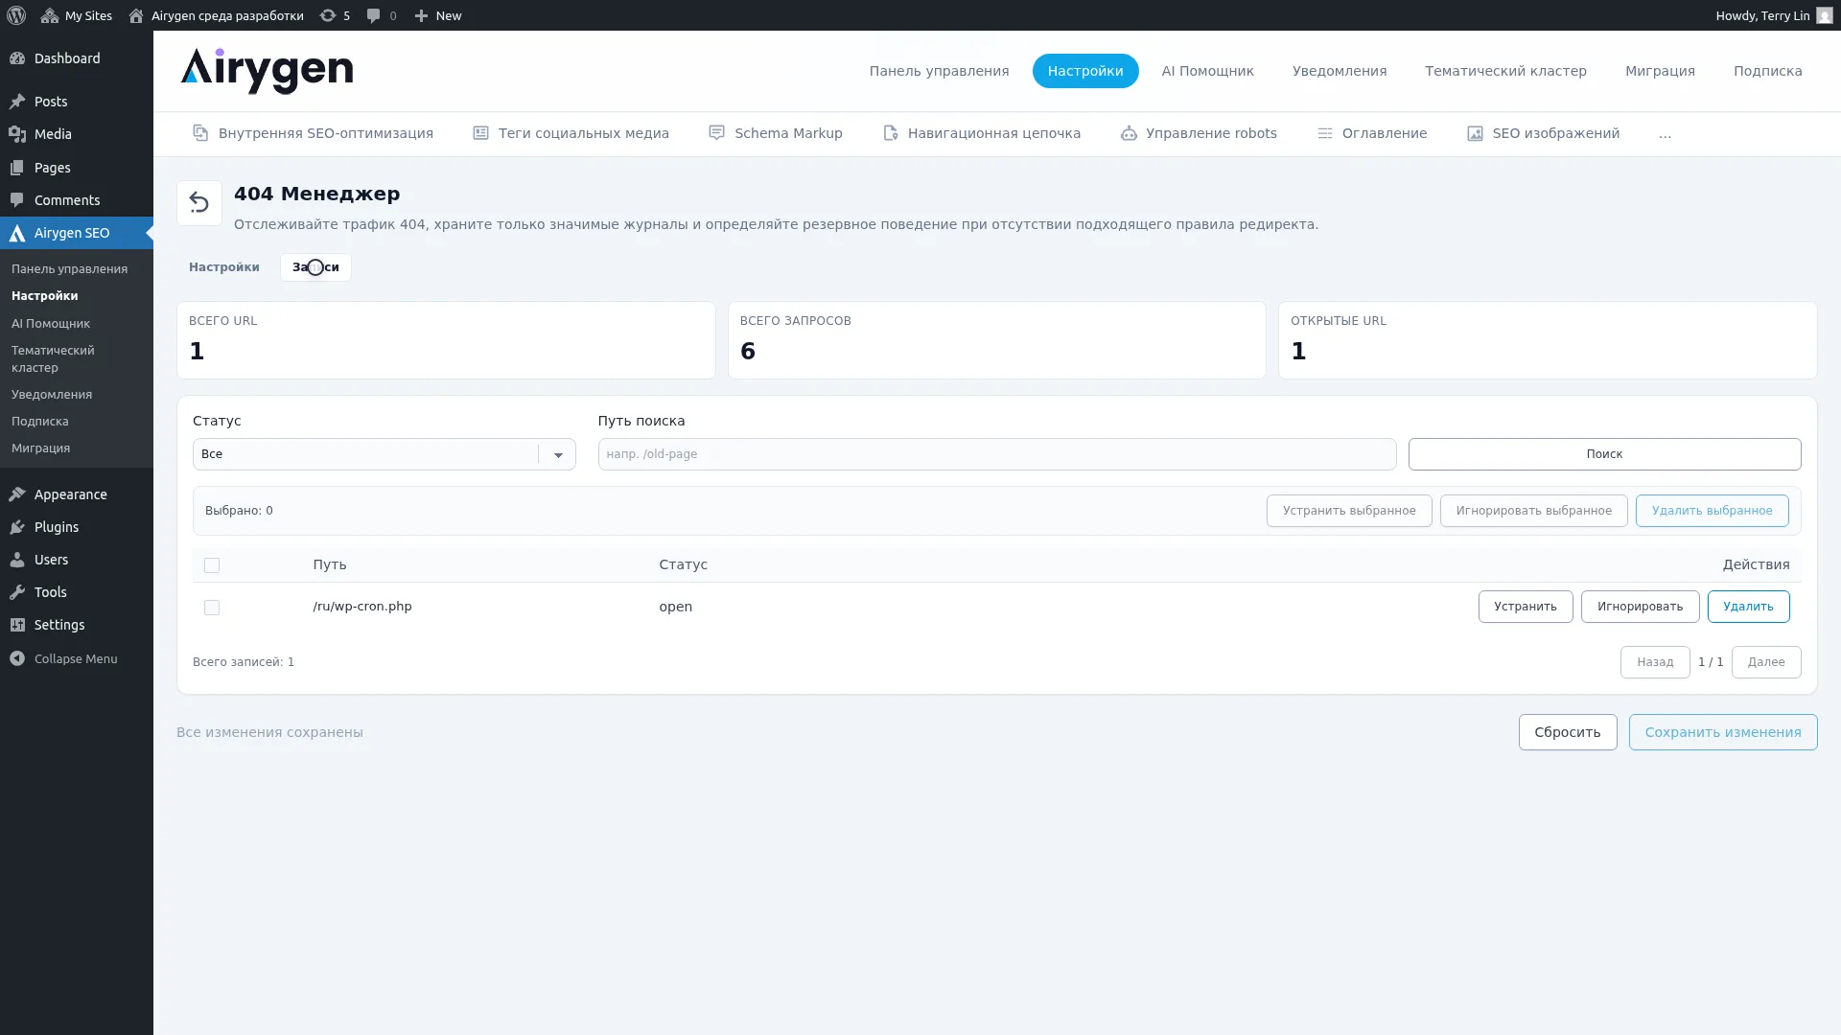Click the WordPress logo icon
The height and width of the screenshot is (1035, 1841).
pos(16,15)
